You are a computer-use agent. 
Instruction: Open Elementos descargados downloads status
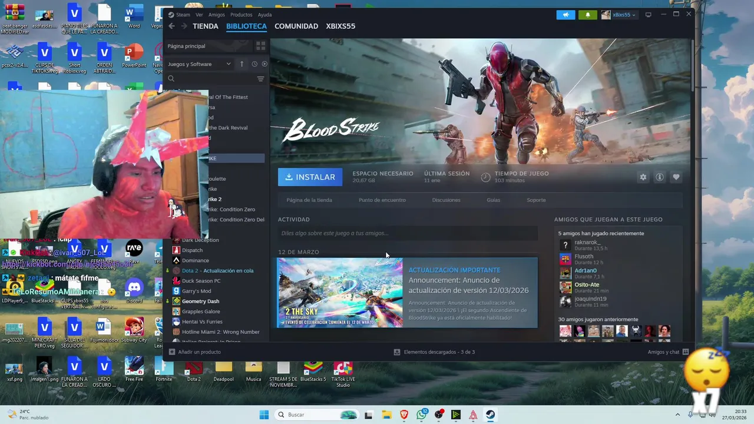(x=434, y=352)
